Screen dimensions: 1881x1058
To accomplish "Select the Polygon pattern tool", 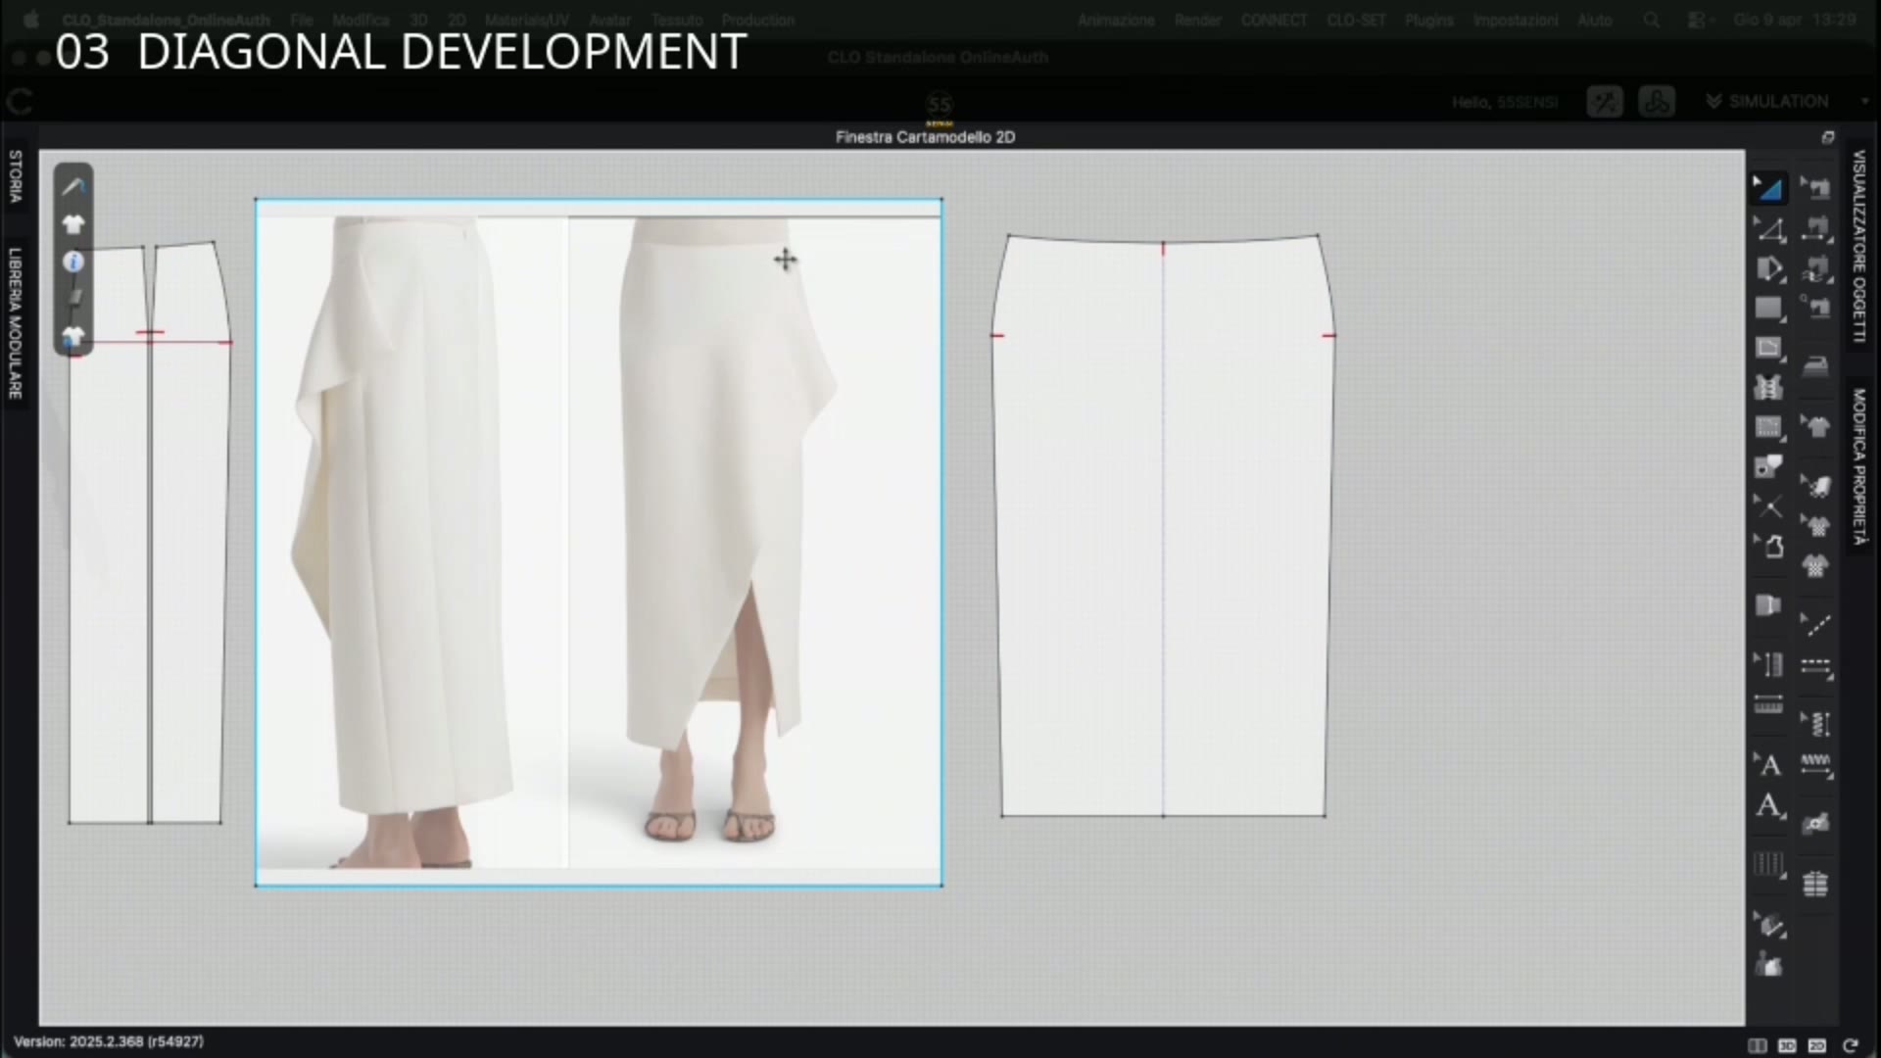I will point(1768,269).
